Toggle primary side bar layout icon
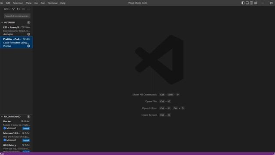Image resolution: width=275 pixels, height=155 pixels. click(243, 3)
